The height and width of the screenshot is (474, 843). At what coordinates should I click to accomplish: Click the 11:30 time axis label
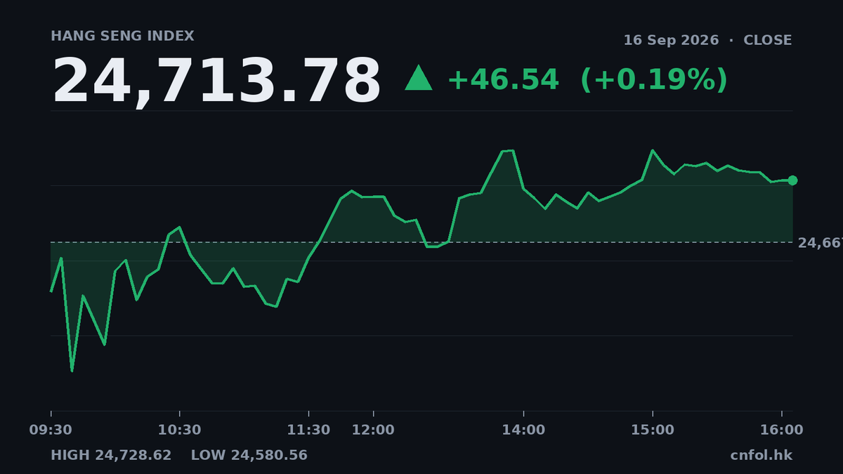[x=308, y=430]
